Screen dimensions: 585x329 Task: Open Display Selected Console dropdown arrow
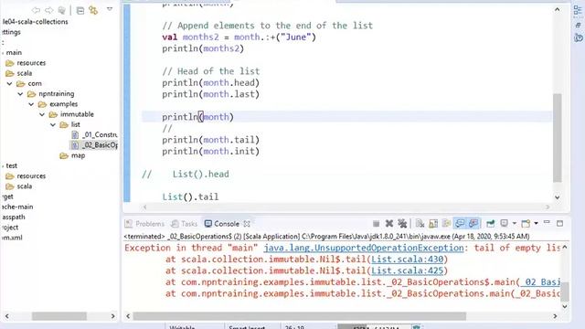(514, 223)
